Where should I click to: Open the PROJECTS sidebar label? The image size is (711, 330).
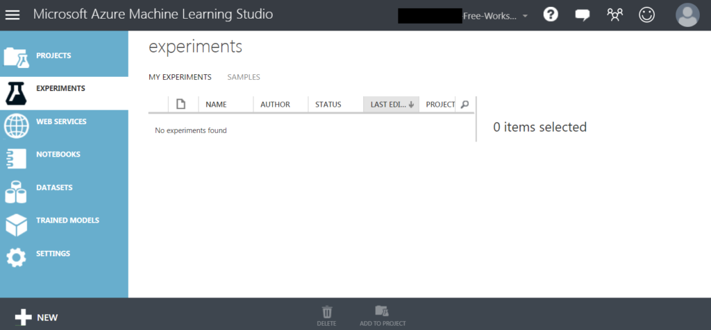(53, 55)
